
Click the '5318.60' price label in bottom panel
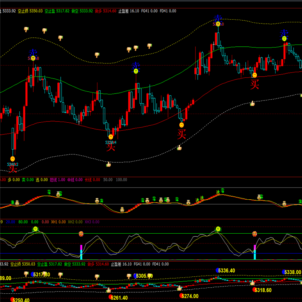coord(263,290)
